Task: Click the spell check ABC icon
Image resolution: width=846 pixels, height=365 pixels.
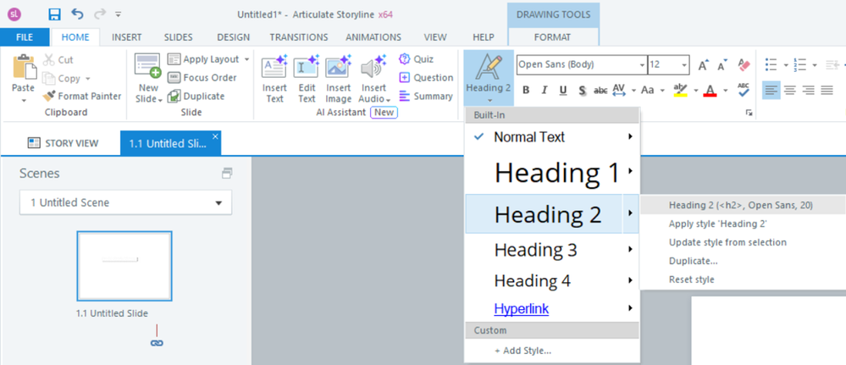Action: coord(744,90)
